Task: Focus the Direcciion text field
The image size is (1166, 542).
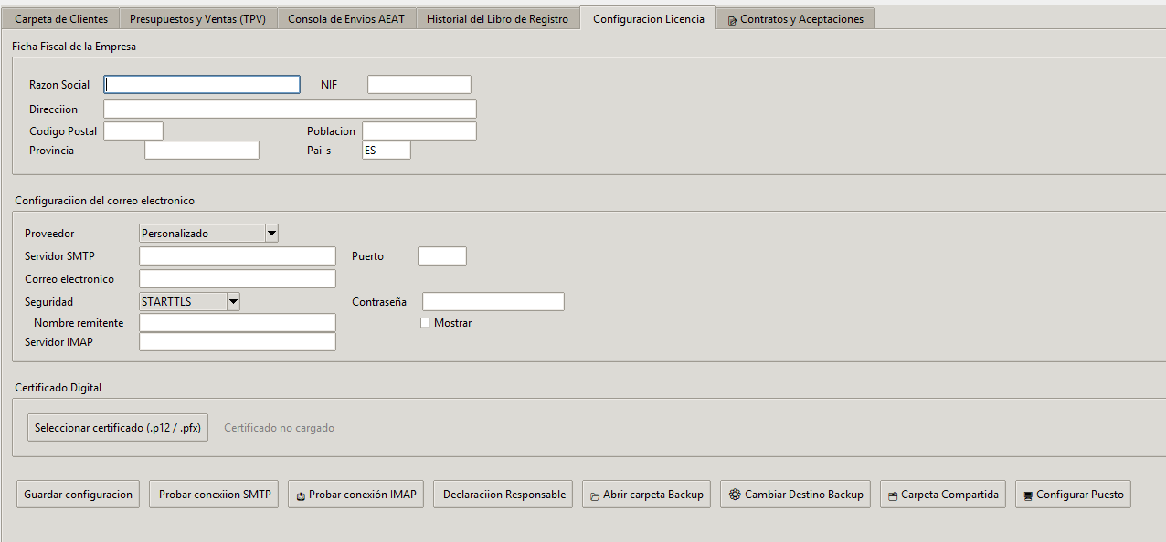Action: coord(290,109)
